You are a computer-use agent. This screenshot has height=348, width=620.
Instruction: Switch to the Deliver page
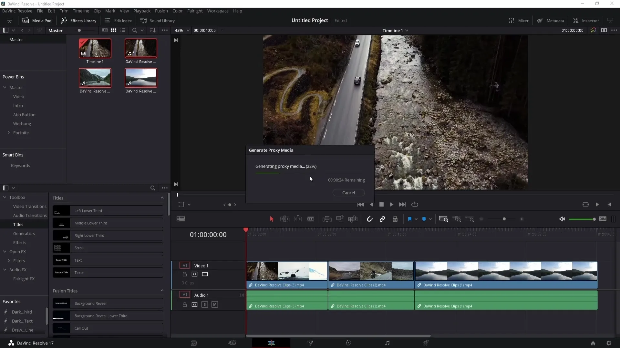426,343
